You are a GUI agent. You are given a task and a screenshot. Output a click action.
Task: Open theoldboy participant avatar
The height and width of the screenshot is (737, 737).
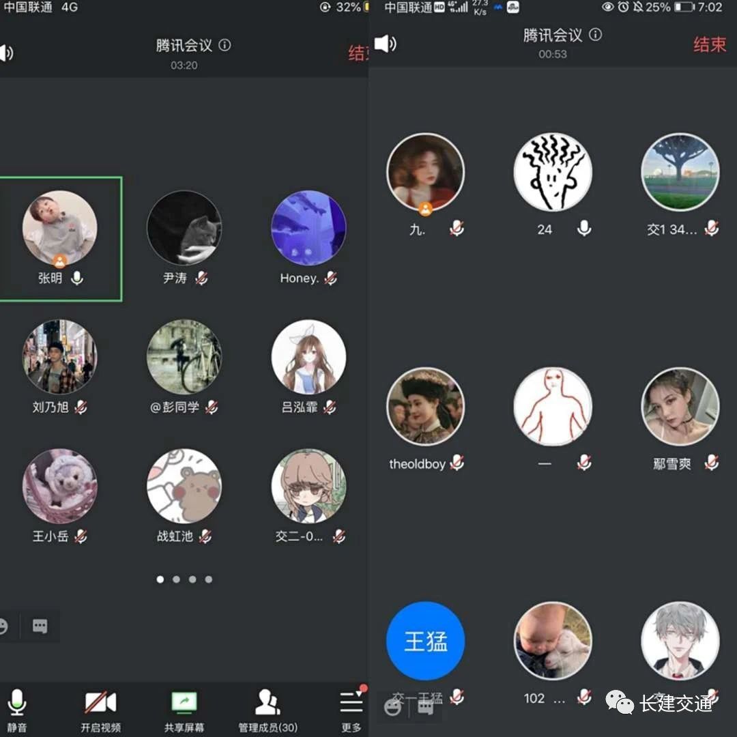point(425,407)
